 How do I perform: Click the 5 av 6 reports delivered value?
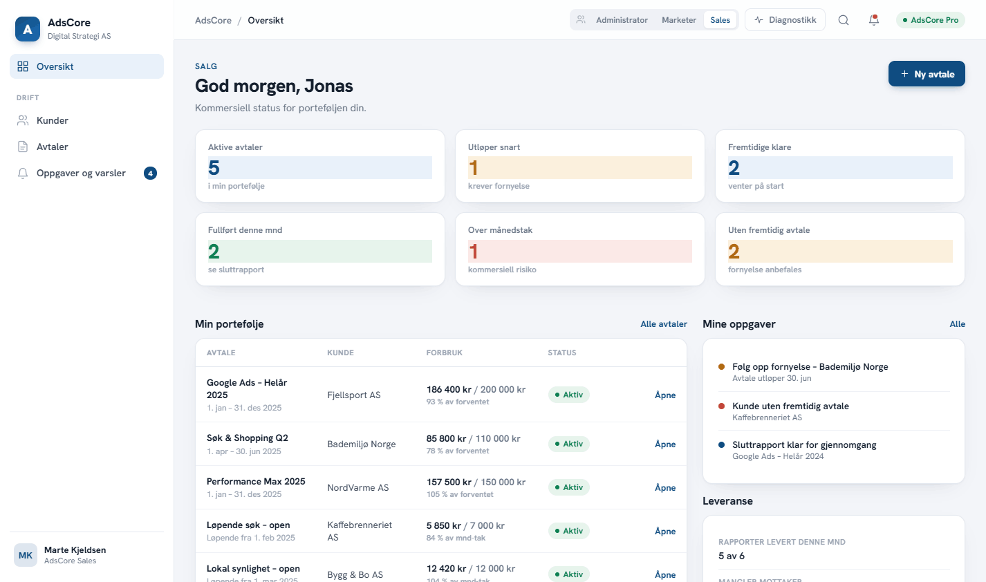tap(732, 556)
